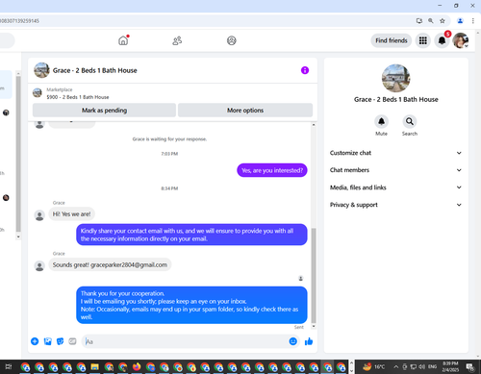Send a thumbs-up like
Screen dimensions: 481x374
pyautogui.click(x=309, y=341)
